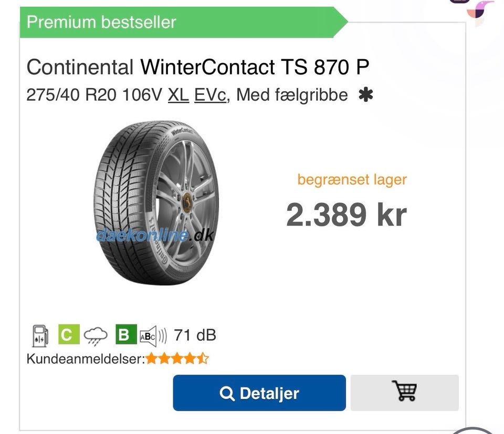Click the green B wet grip badge
Screen dimensions: 504x434
[x=124, y=335]
